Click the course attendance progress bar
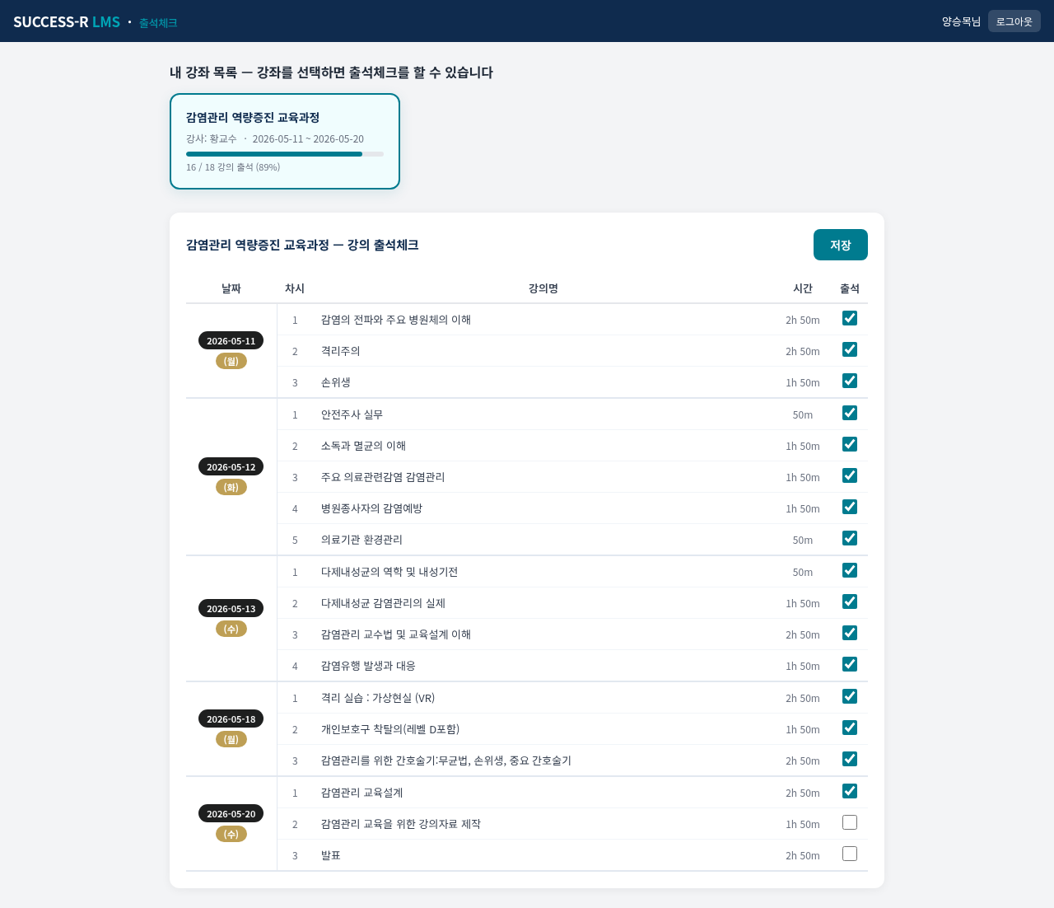Image resolution: width=1054 pixels, height=908 pixels. (285, 154)
